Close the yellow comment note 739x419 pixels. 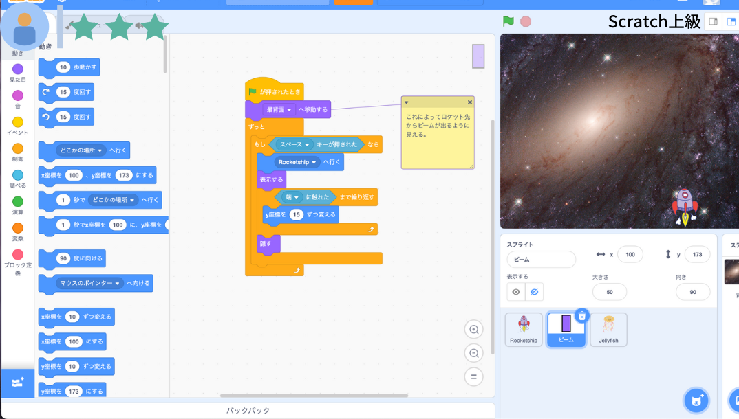[469, 102]
